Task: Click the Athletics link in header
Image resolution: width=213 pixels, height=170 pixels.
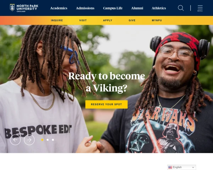Action: (159, 8)
